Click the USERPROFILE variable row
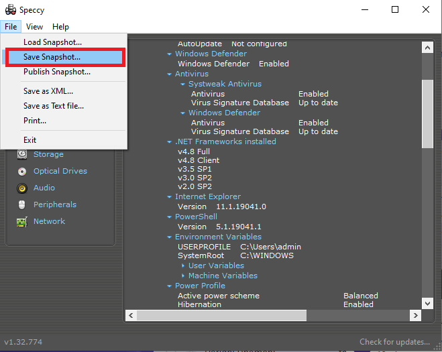 239,247
